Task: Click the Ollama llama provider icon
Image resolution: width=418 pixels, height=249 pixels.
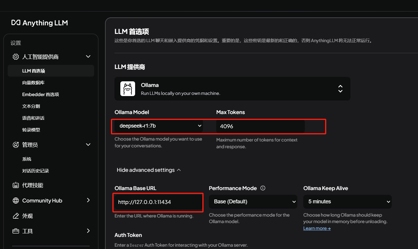Action: (x=128, y=89)
